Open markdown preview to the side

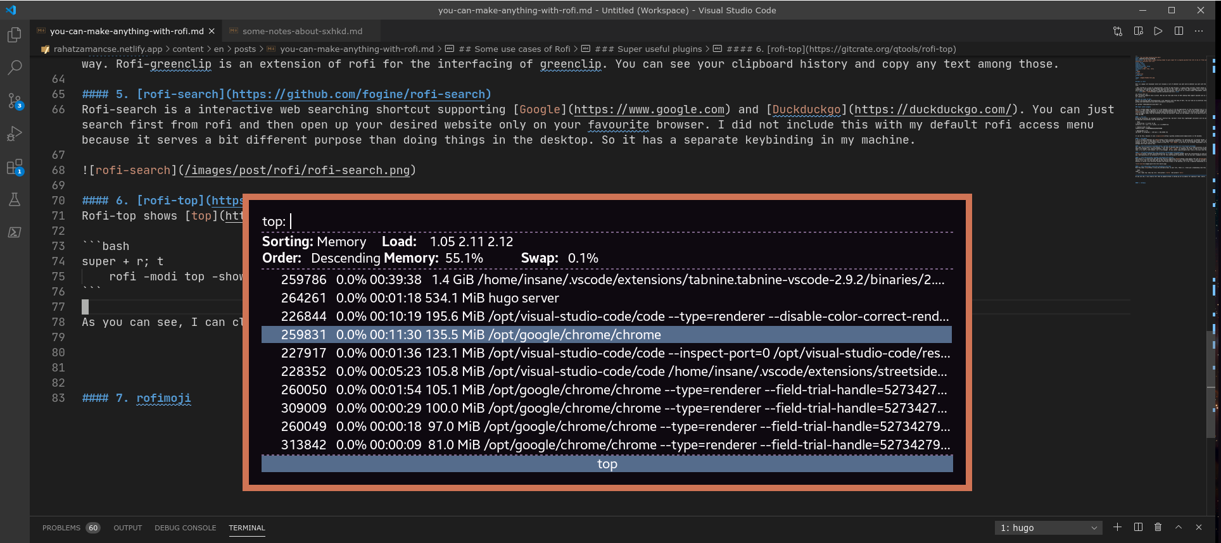(x=1138, y=31)
